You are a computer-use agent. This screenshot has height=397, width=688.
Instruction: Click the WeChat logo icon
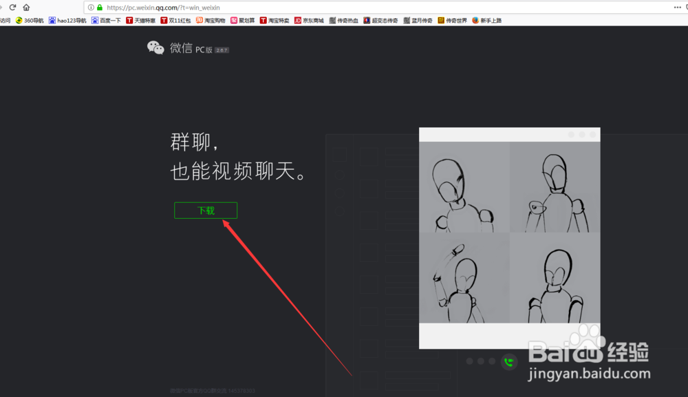point(155,47)
